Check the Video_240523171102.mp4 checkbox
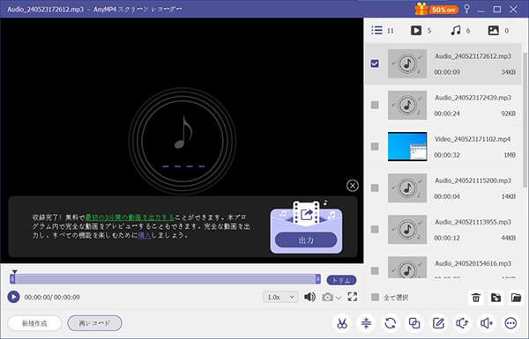The image size is (529, 339). (x=375, y=146)
